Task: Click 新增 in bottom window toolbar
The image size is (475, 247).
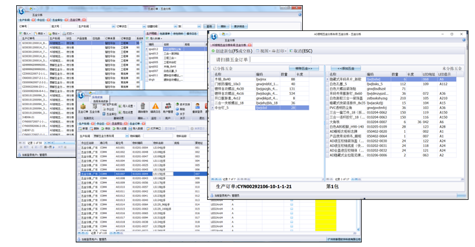Action: click(83, 128)
